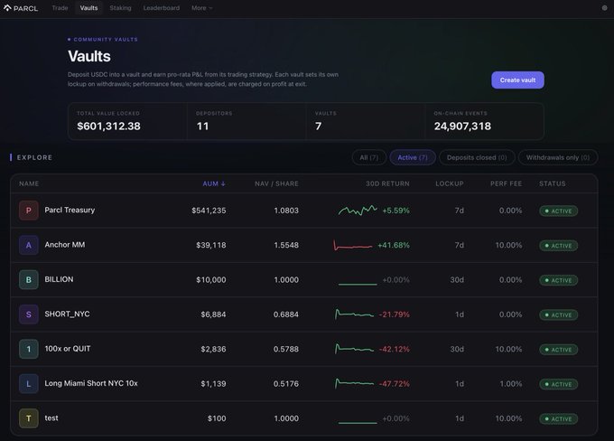Select the Vaults nav tab
The width and height of the screenshot is (614, 441).
pos(88,8)
